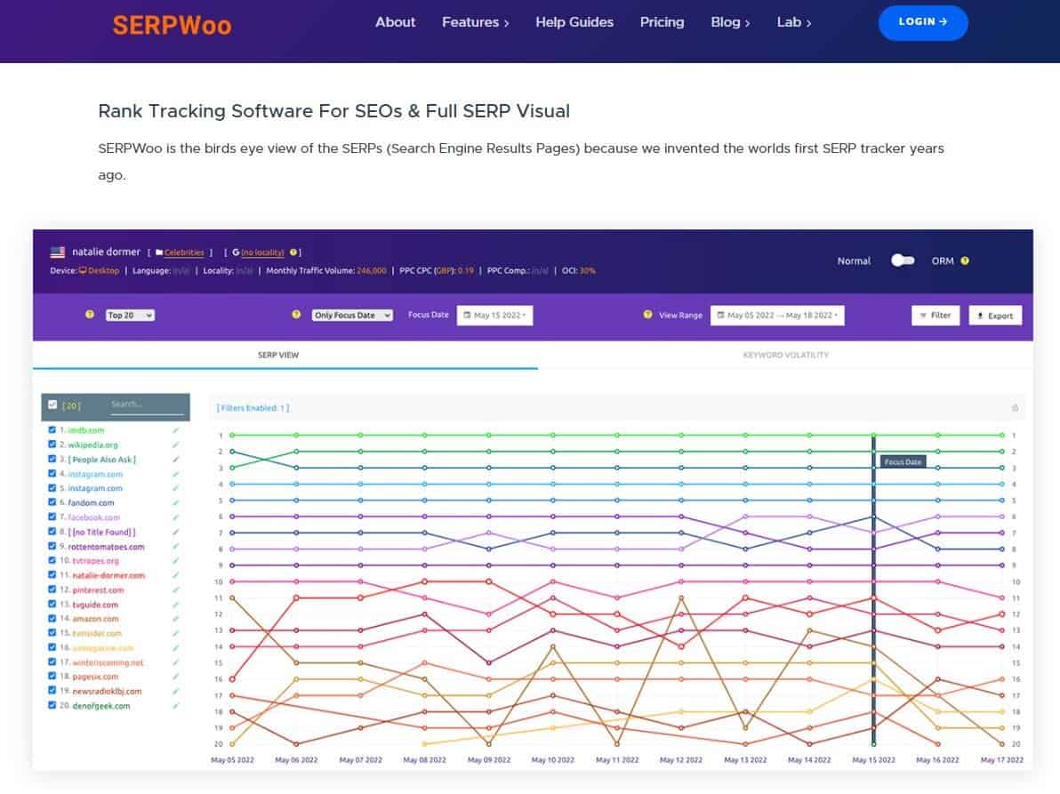
Task: Click the calendar icon in Focus Date field
Action: [467, 315]
